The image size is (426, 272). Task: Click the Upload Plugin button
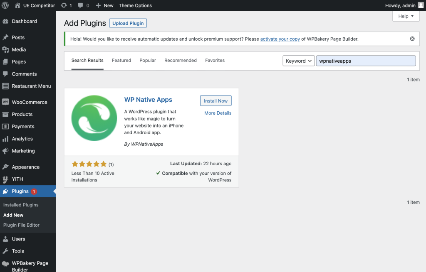(x=128, y=23)
